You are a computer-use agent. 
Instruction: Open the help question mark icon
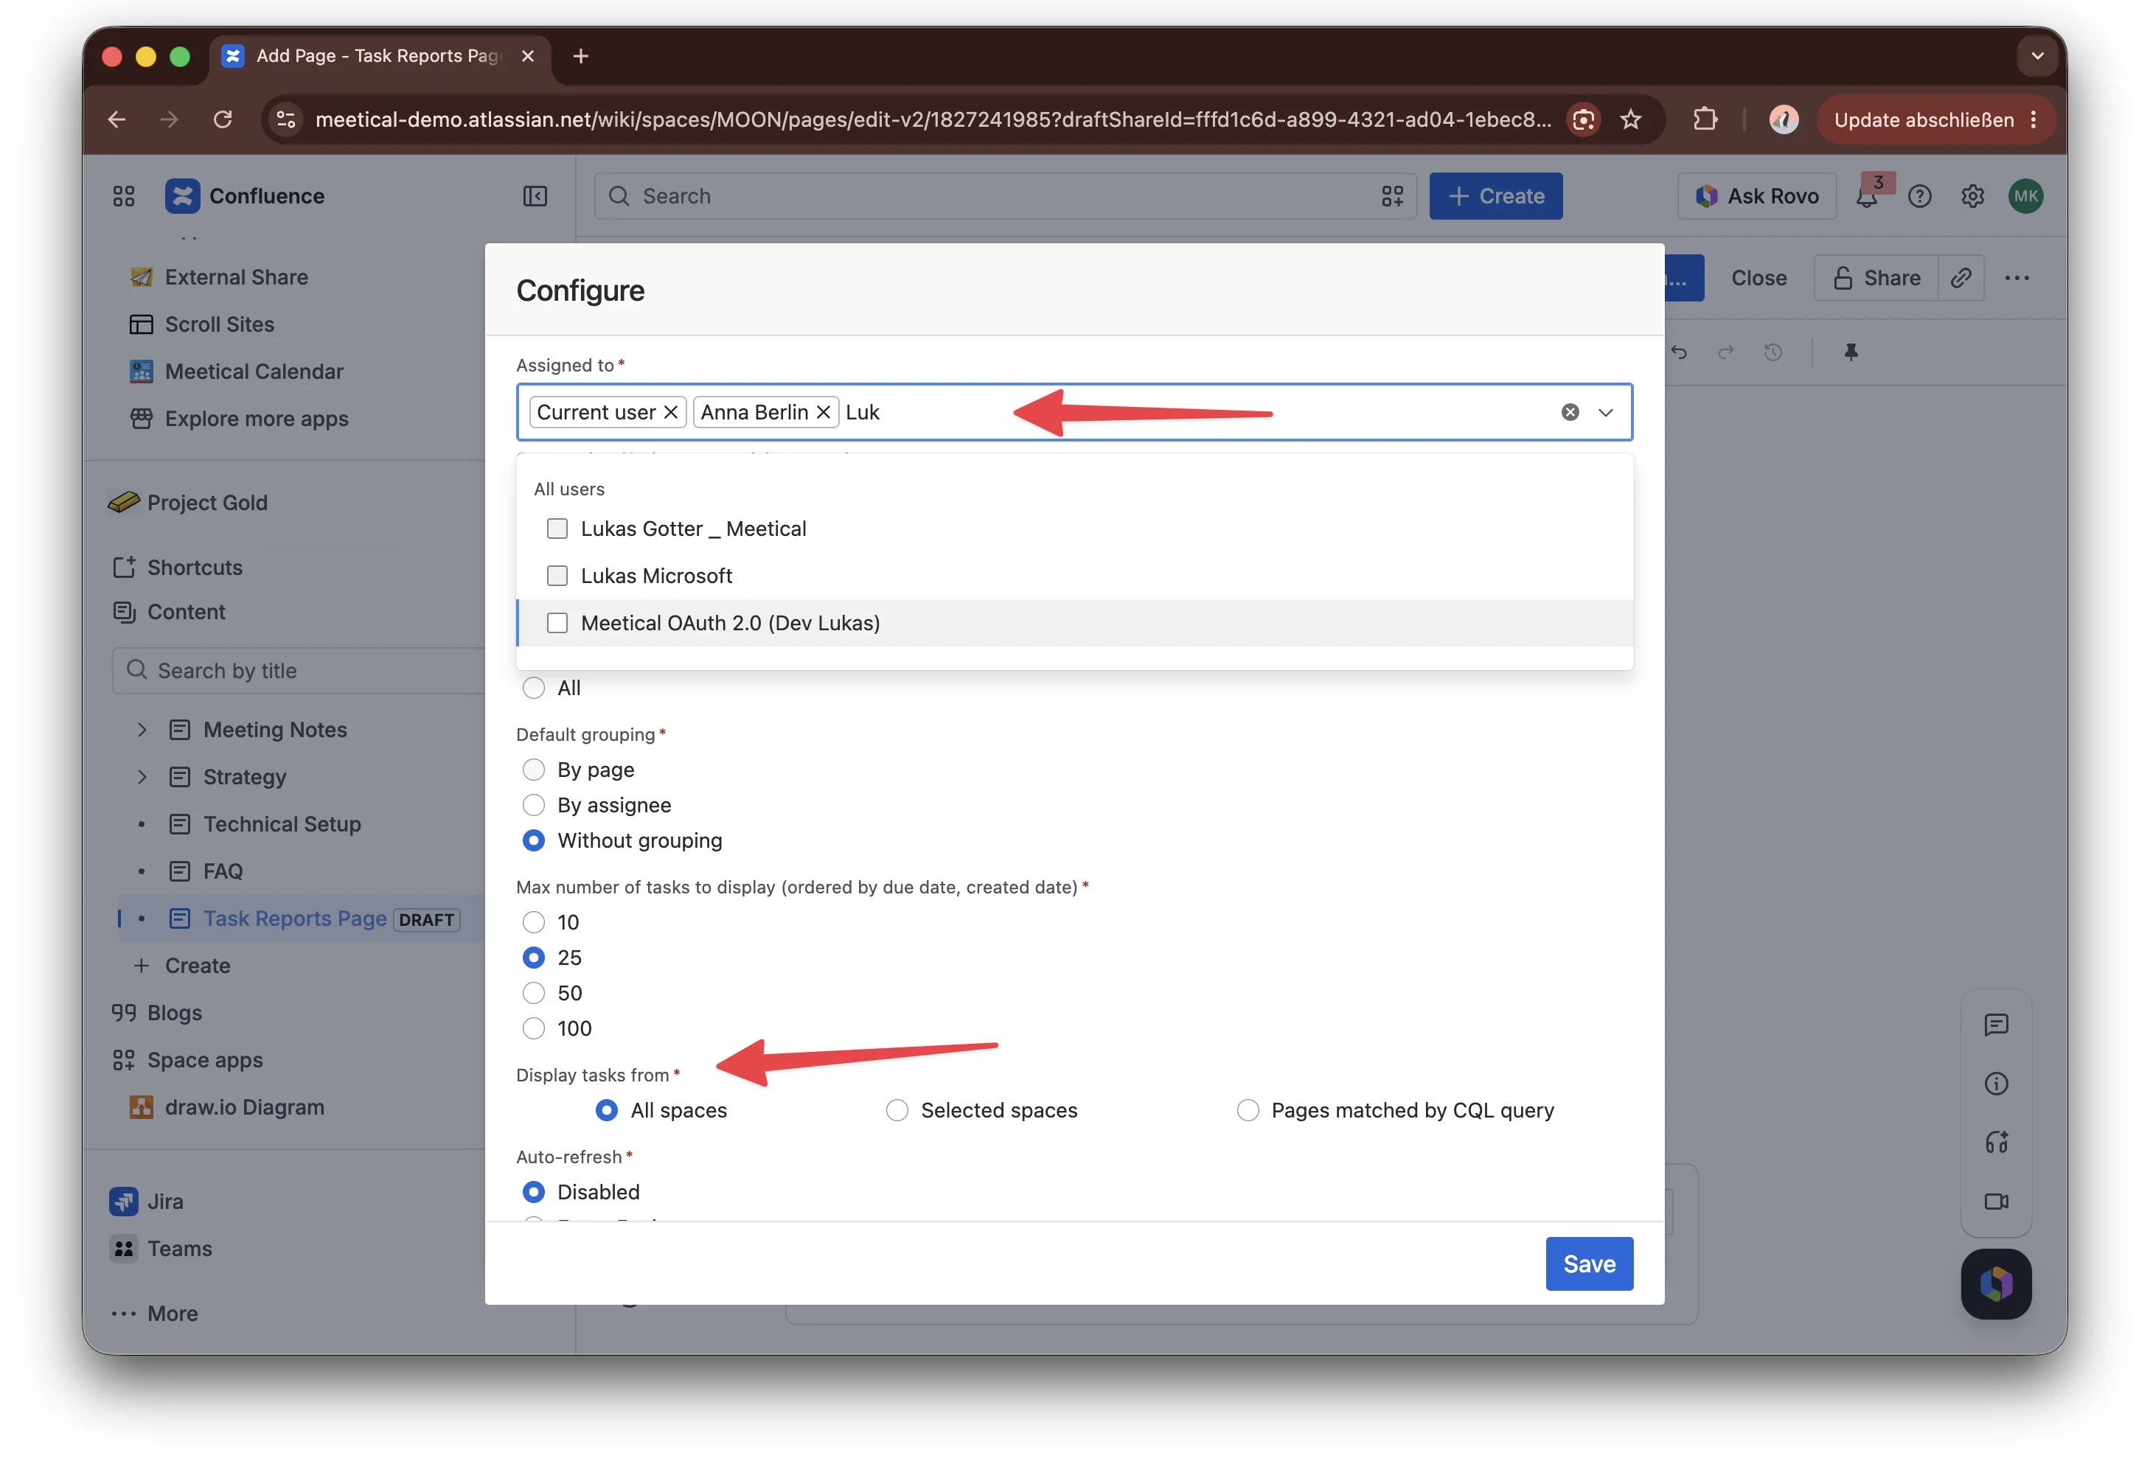[1920, 196]
